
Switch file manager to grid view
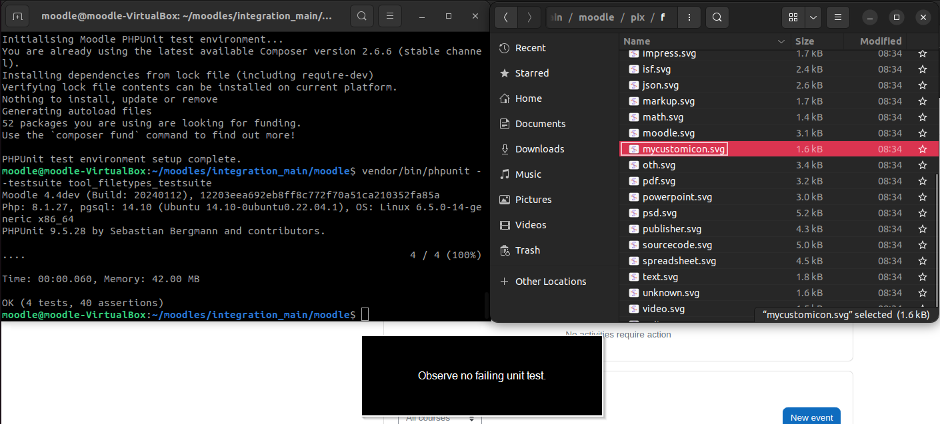coord(793,17)
